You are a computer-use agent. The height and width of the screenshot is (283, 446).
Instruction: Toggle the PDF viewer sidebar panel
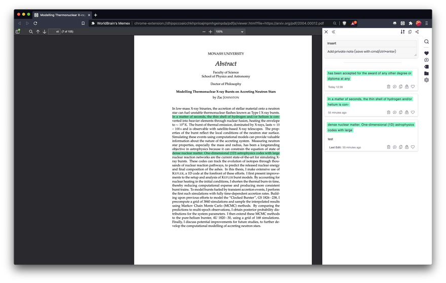(x=18, y=31)
